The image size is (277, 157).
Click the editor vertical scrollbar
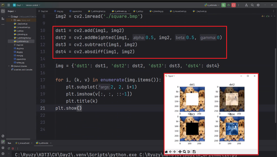[x=276, y=86]
